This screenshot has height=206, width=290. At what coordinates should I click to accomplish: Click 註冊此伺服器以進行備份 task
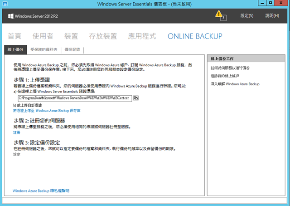(230, 68)
